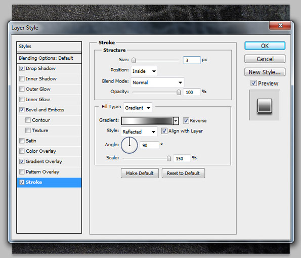This screenshot has height=258, width=301.
Task: Click the Cancel button
Action: tap(265, 59)
